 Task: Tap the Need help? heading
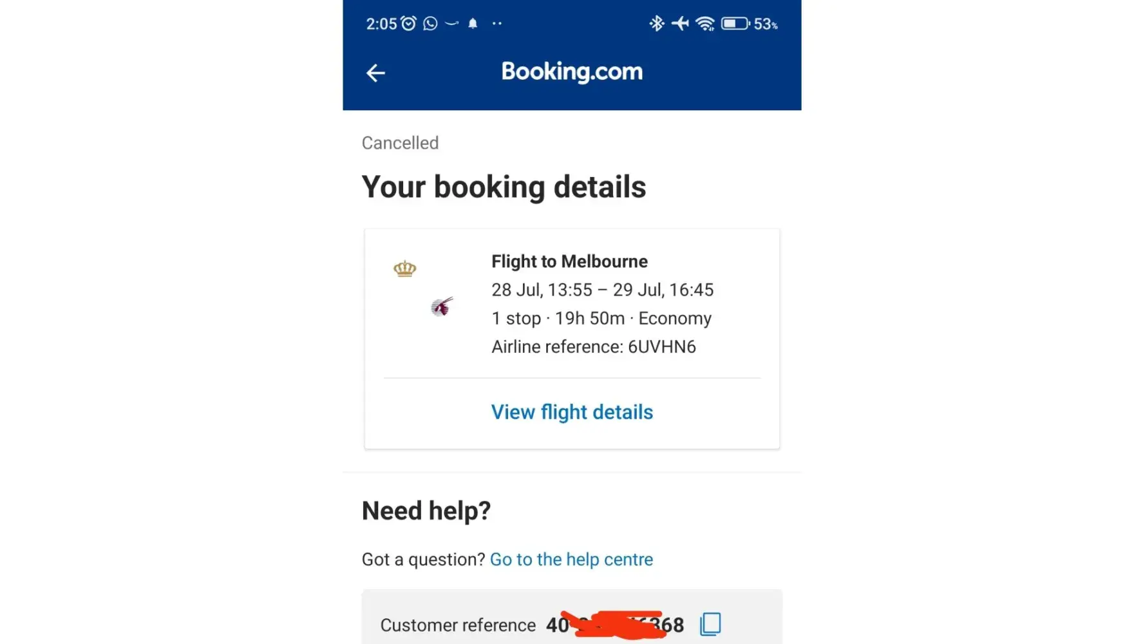426,511
